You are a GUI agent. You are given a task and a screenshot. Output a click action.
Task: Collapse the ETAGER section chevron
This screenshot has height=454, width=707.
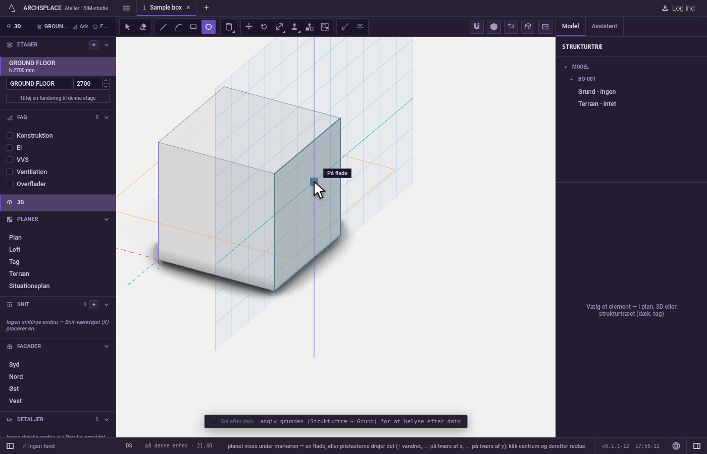tap(107, 45)
